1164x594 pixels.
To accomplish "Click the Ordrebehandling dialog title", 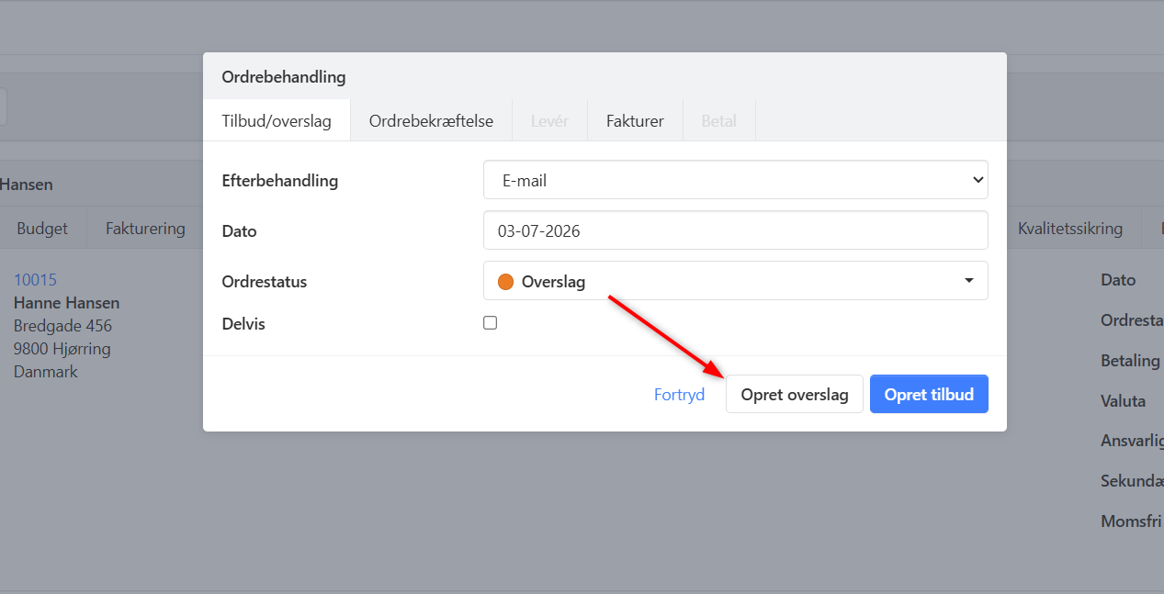I will click(284, 77).
